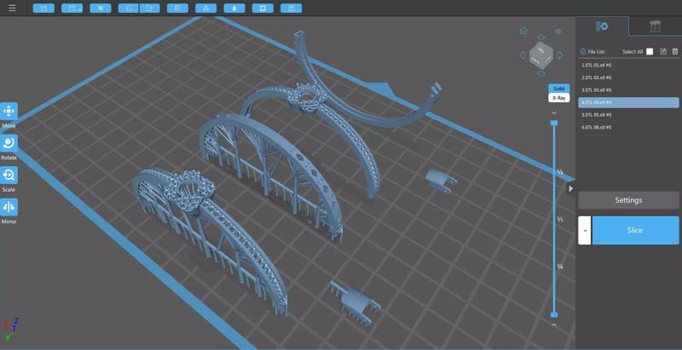Open the Settings button
This screenshot has height=350, width=682.
tap(628, 200)
